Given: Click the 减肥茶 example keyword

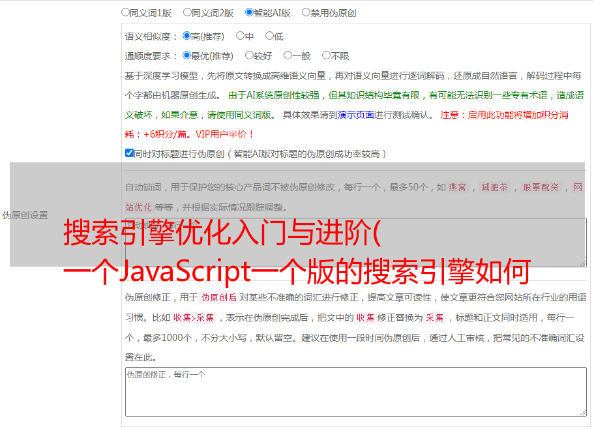Looking at the screenshot, I should pyautogui.click(x=494, y=187).
